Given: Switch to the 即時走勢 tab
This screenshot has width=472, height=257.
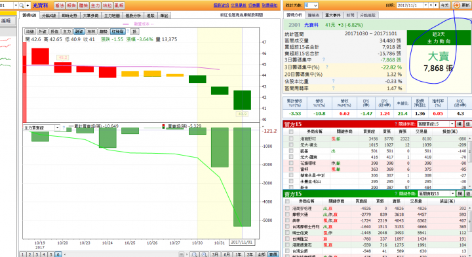Looking at the screenshot, I should tap(69, 16).
